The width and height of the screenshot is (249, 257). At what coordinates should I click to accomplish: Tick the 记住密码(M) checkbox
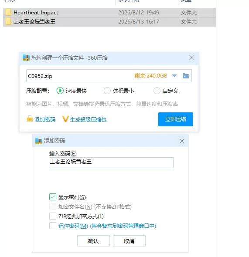pyautogui.click(x=53, y=226)
